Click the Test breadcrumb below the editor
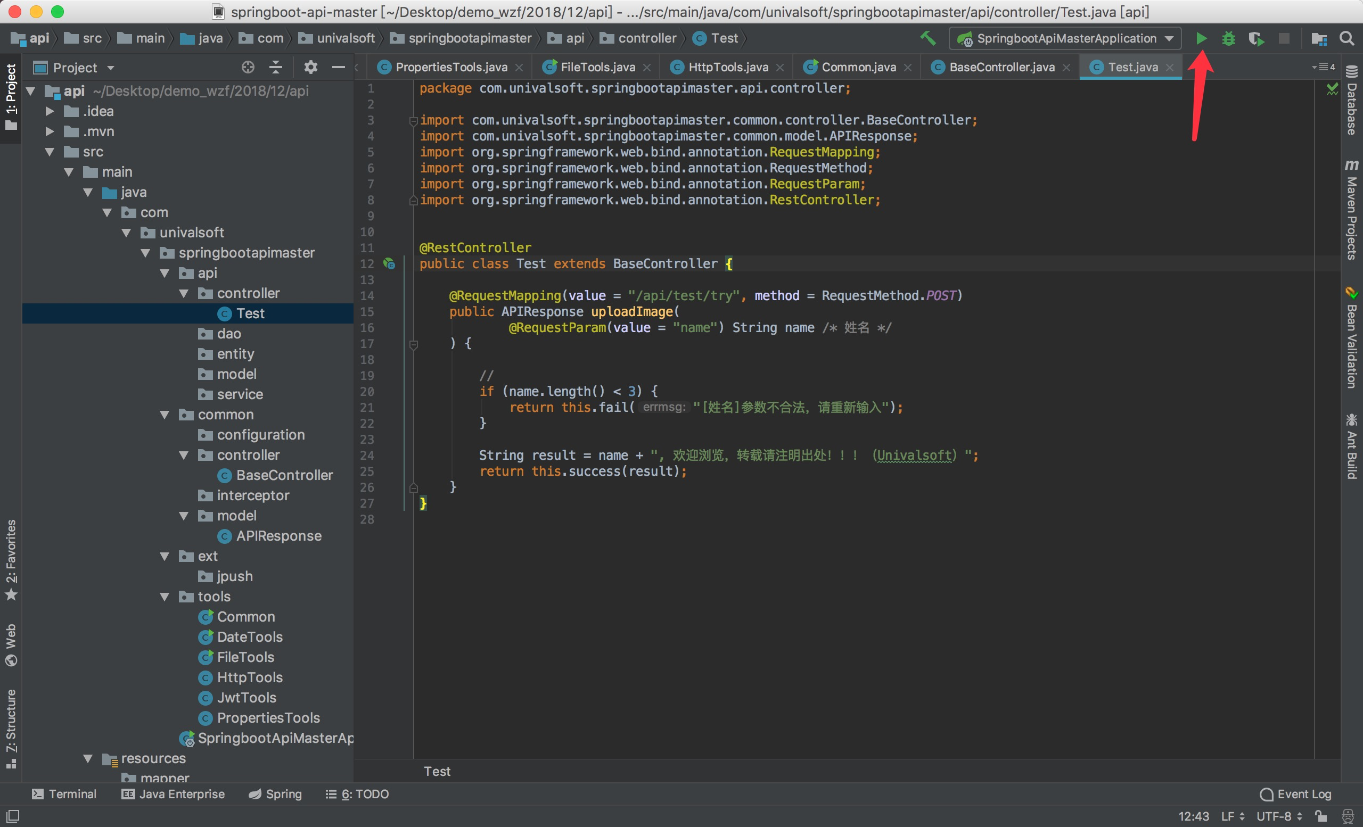 (437, 771)
